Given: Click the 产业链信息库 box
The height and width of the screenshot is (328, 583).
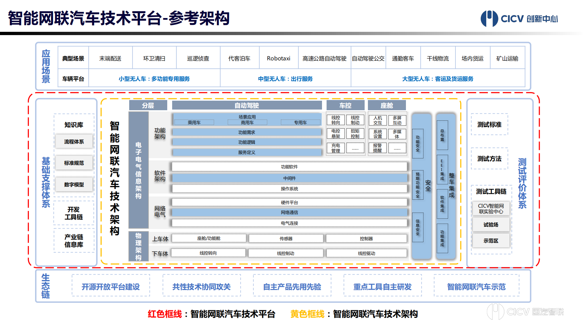Looking at the screenshot, I should (x=74, y=240).
